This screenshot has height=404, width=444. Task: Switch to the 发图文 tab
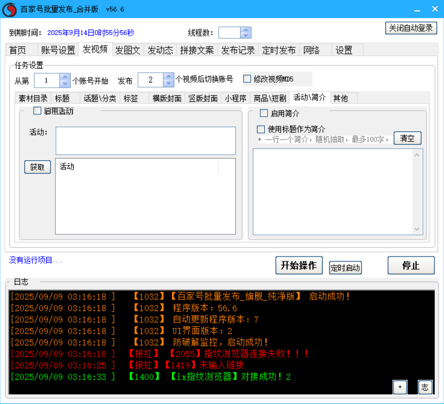pos(128,50)
